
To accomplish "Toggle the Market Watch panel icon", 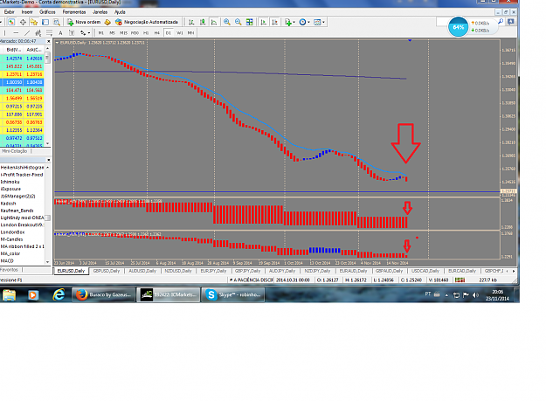I will tap(11, 22).
